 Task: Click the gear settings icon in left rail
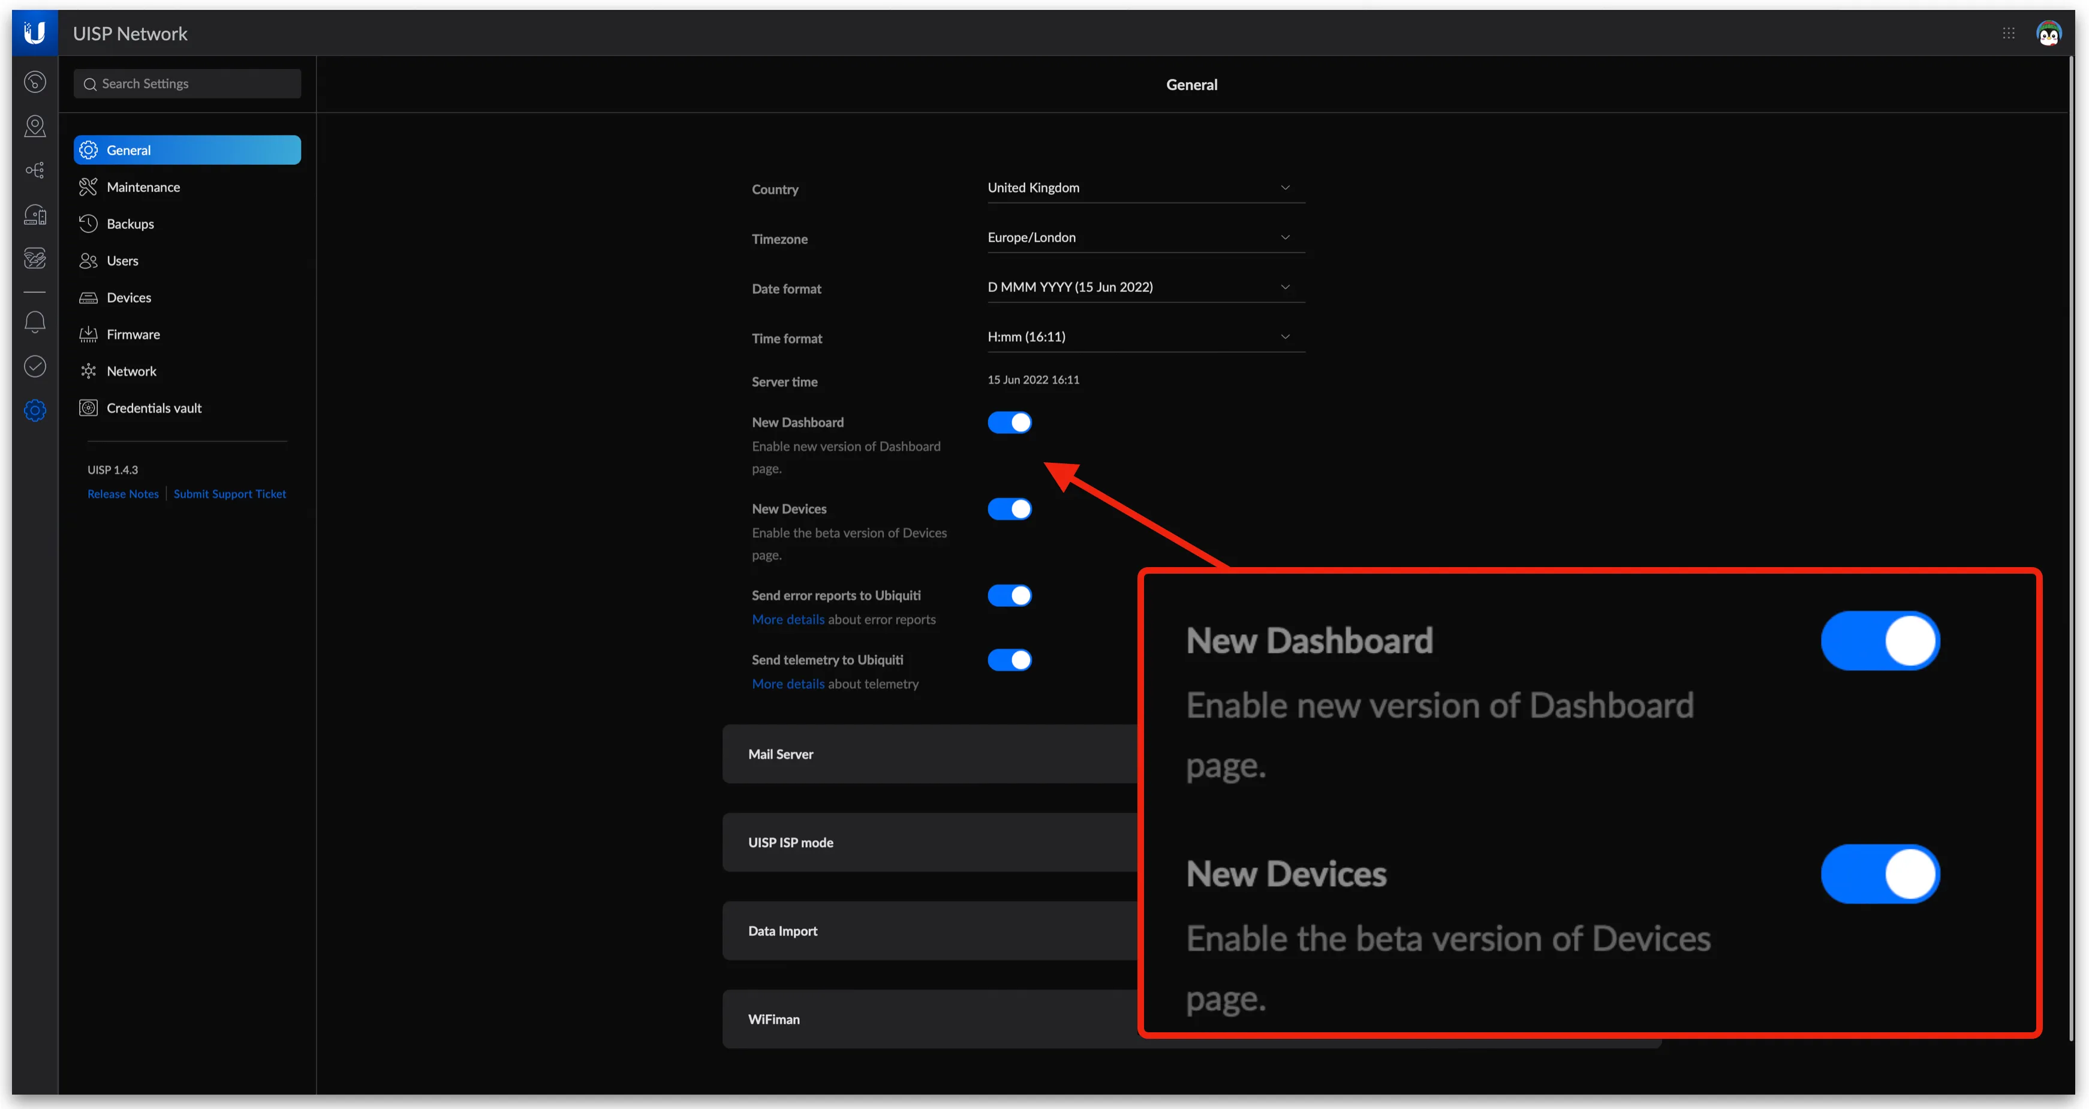(x=35, y=410)
